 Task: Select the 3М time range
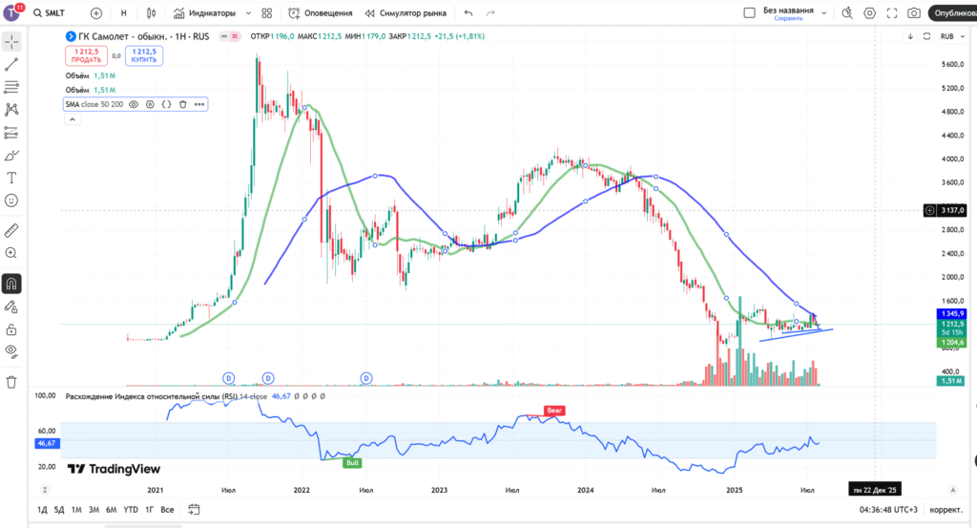click(94, 509)
